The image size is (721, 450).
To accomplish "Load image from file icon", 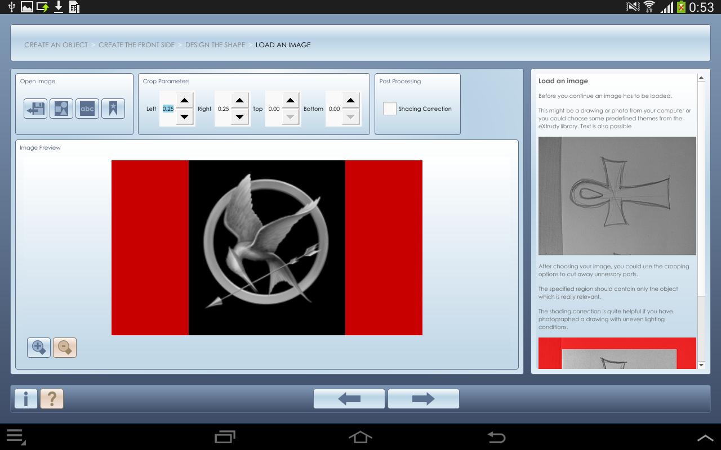I will tap(35, 109).
